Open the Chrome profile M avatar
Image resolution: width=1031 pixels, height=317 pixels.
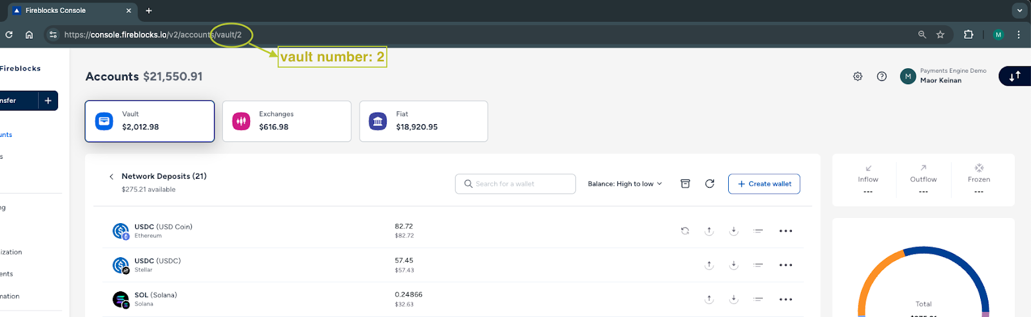(x=999, y=35)
